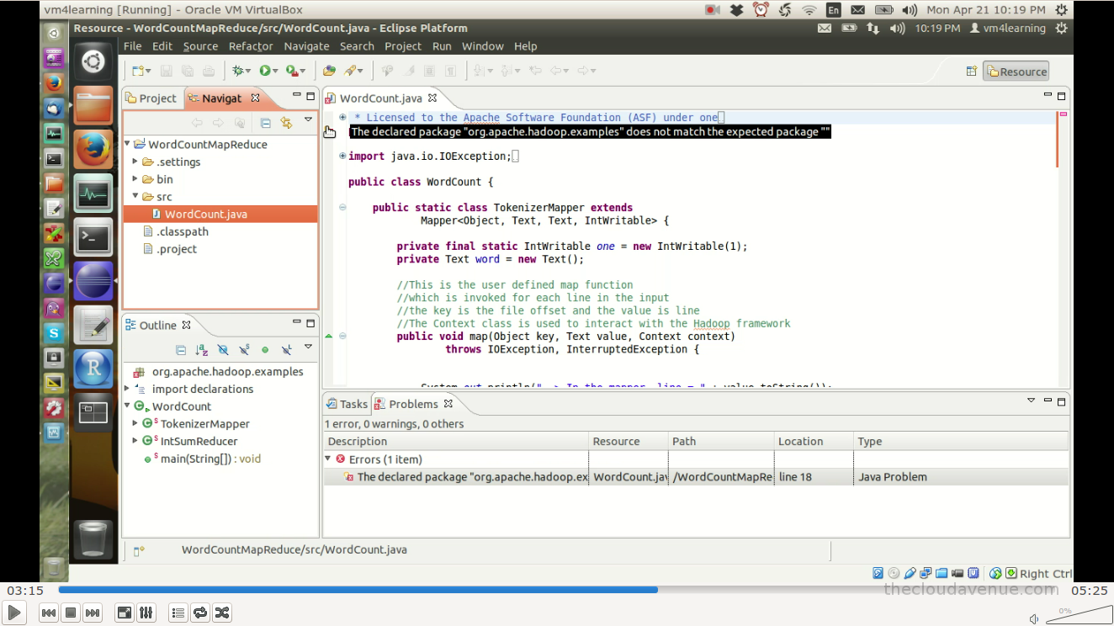Image resolution: width=1114 pixels, height=626 pixels.
Task: Toggle the media player playlist view
Action: click(178, 613)
